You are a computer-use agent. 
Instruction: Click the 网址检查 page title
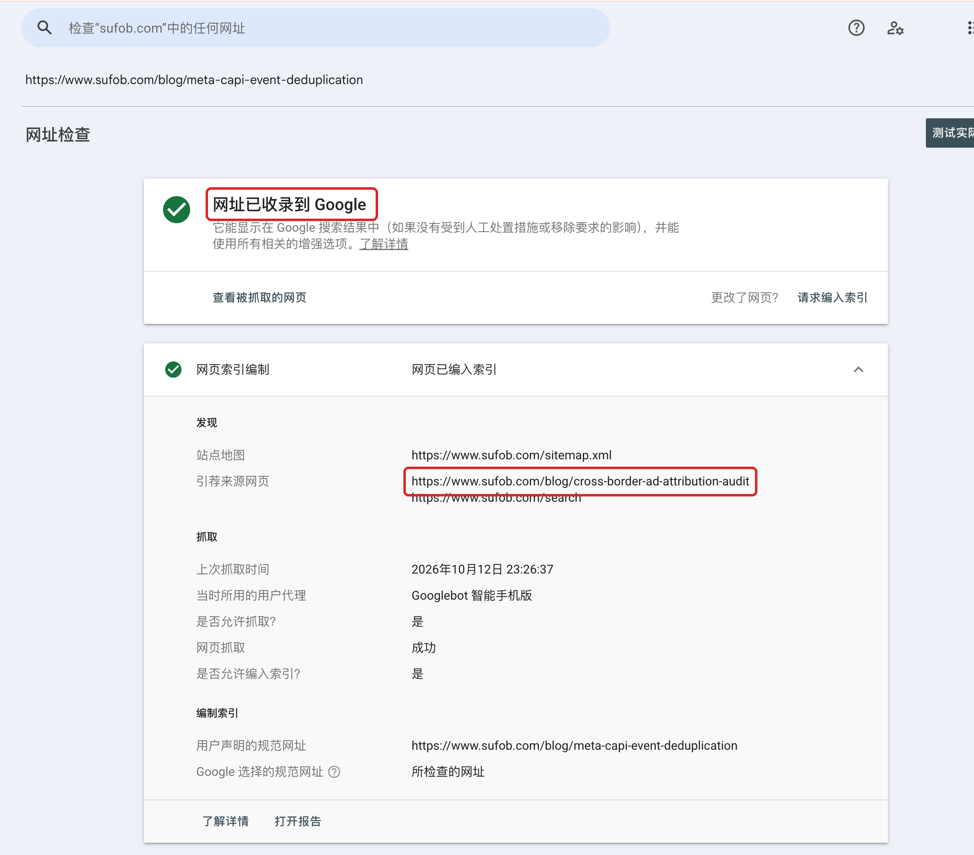(58, 135)
